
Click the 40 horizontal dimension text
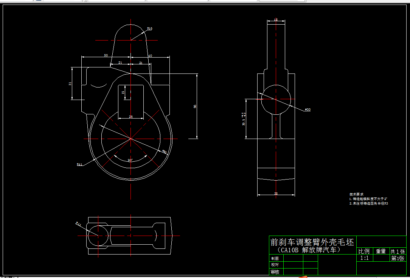pos(150,56)
